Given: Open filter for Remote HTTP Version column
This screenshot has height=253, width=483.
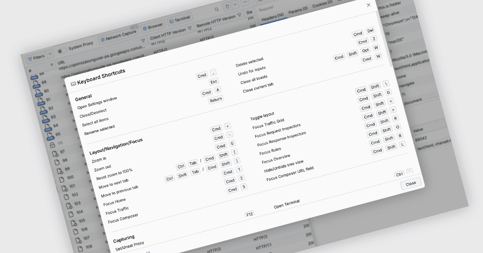Looking at the screenshot, I should [x=239, y=15].
